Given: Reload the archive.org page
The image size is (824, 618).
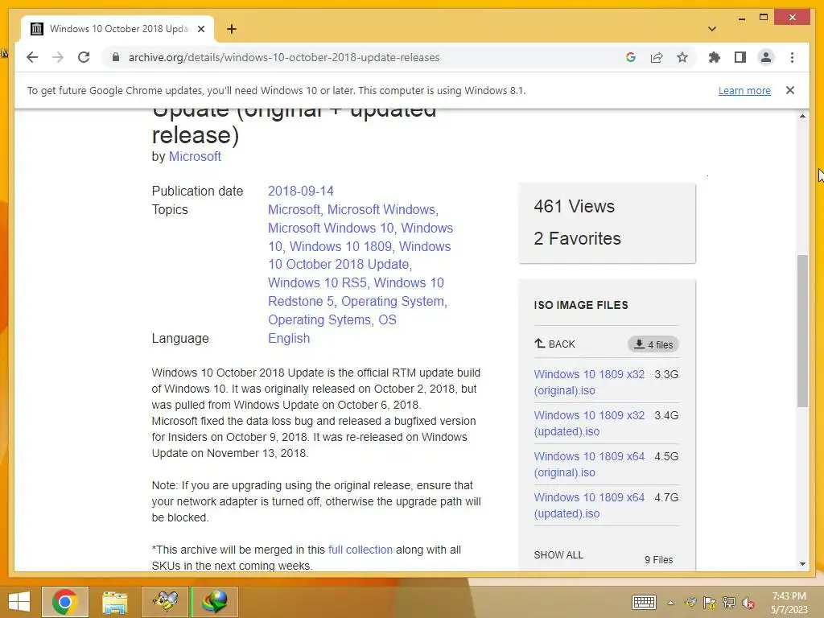Looking at the screenshot, I should [x=84, y=57].
